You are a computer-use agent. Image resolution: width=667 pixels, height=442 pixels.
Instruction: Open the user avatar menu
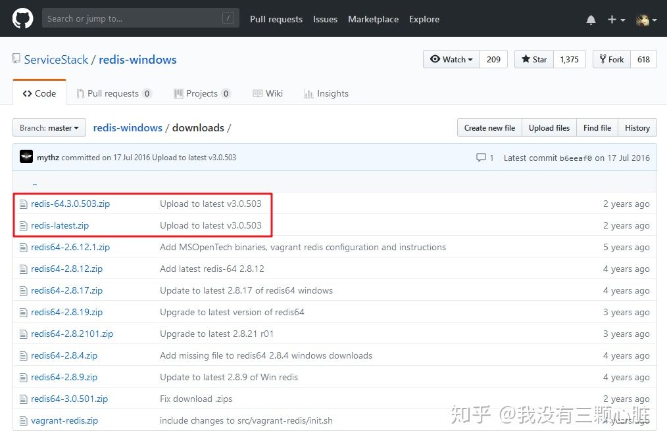tap(646, 20)
